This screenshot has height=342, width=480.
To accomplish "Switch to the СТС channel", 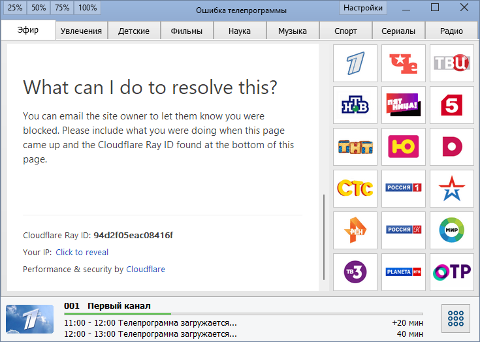I will click(355, 189).
